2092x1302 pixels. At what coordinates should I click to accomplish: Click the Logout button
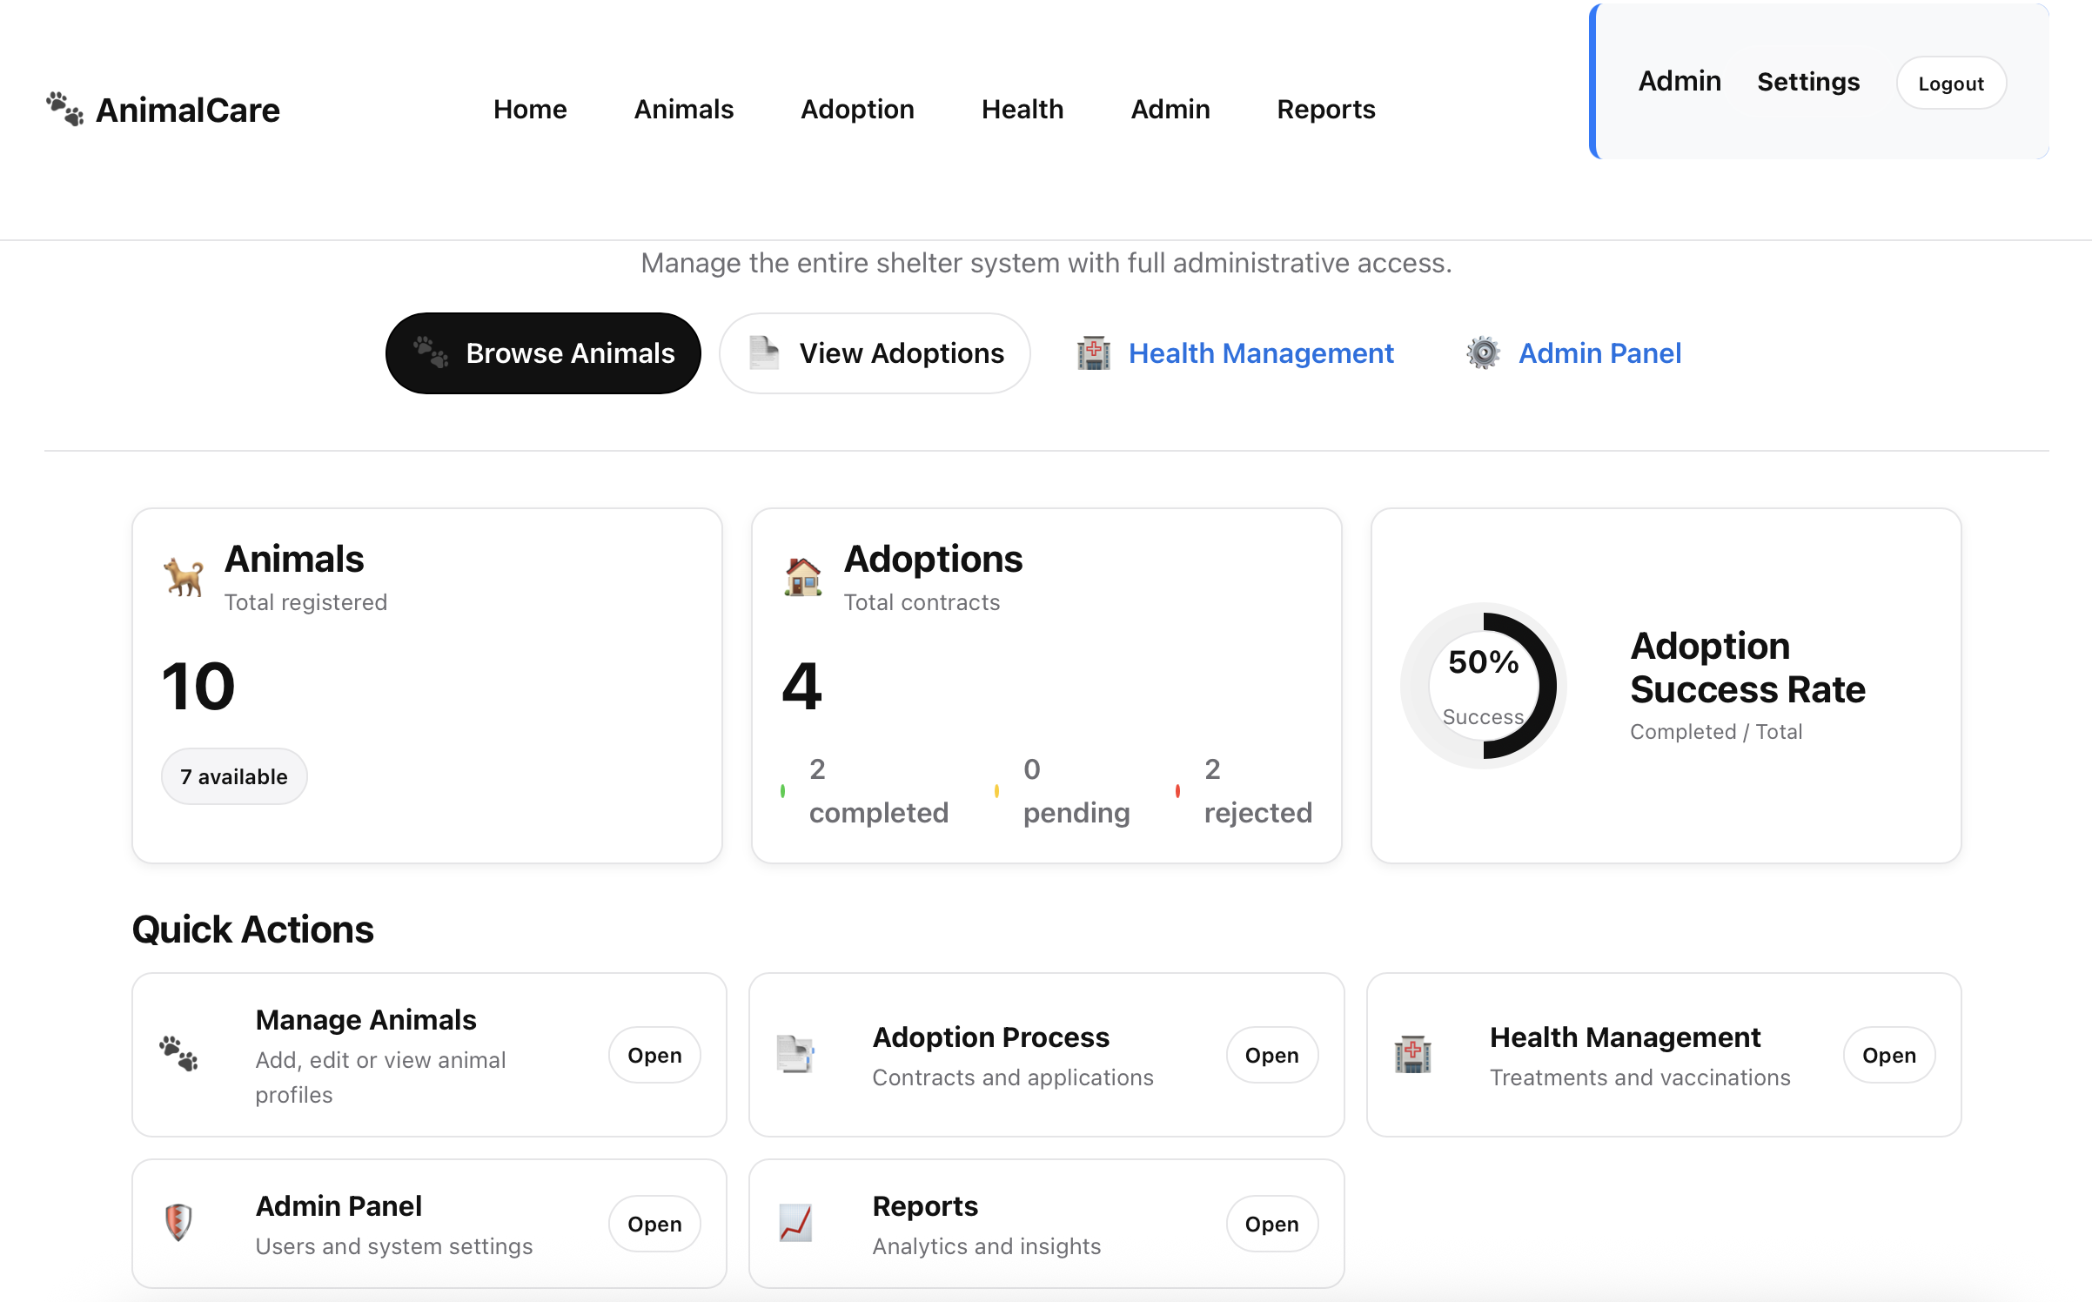pyautogui.click(x=1950, y=83)
